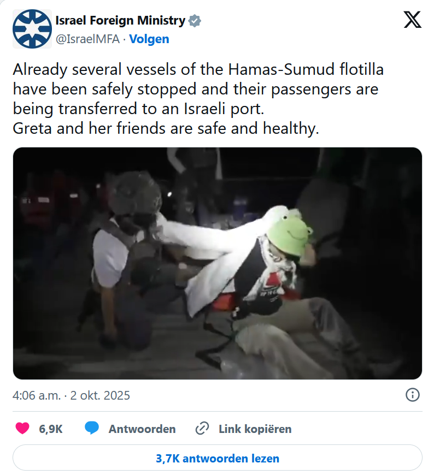
Task: Open the tweet info icon
Action: coord(413,395)
